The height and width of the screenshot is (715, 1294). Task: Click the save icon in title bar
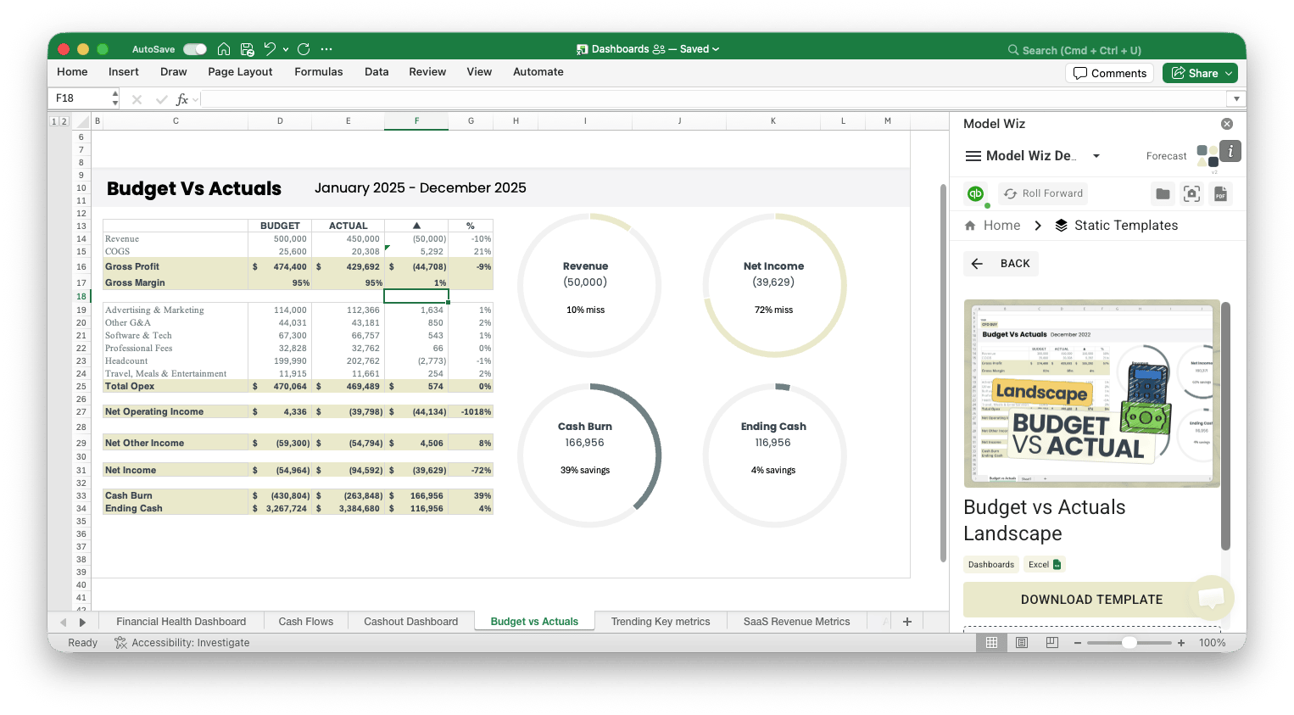(247, 49)
